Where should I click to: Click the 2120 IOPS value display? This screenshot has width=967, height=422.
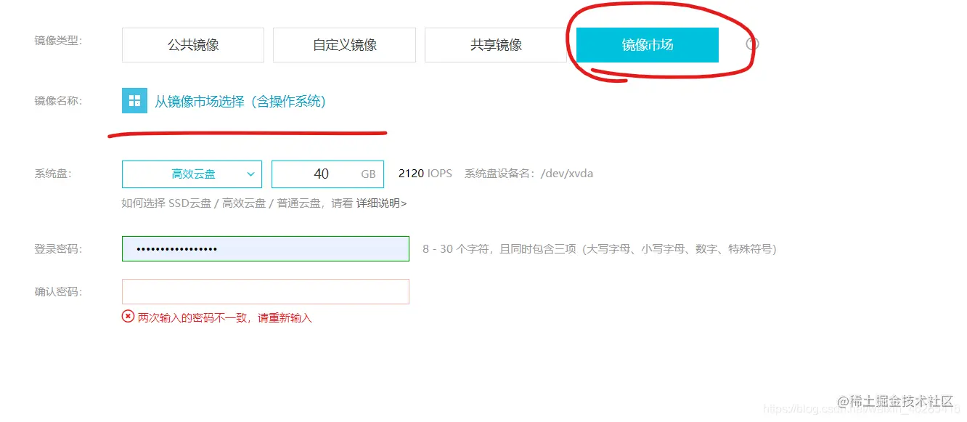click(x=425, y=173)
